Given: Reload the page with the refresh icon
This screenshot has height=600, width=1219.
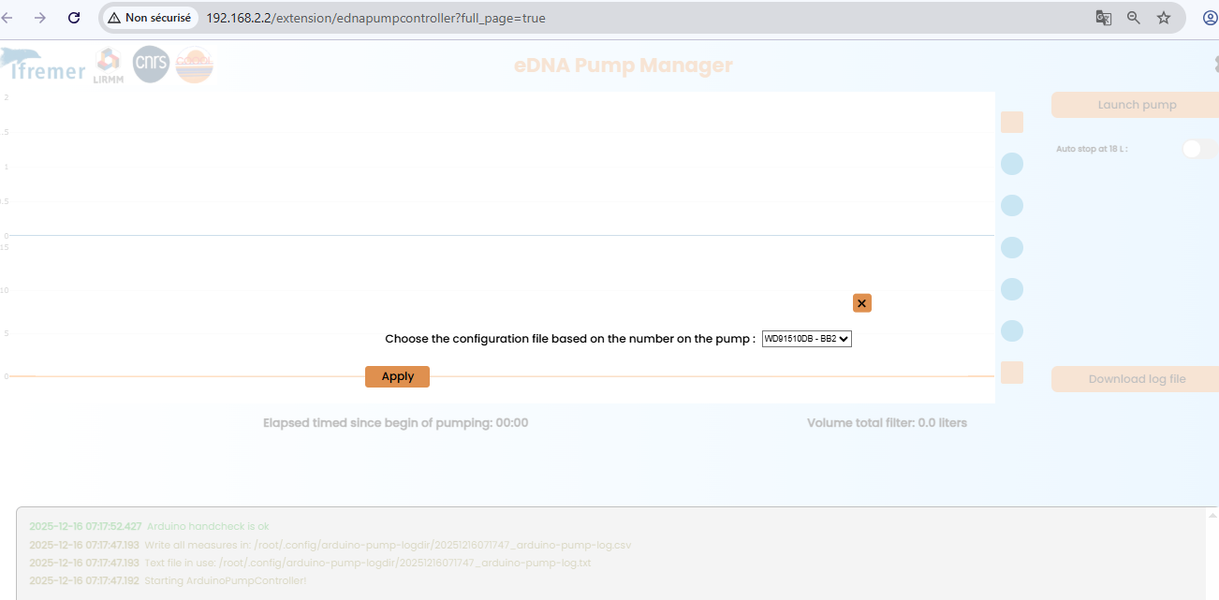Looking at the screenshot, I should coord(74,18).
